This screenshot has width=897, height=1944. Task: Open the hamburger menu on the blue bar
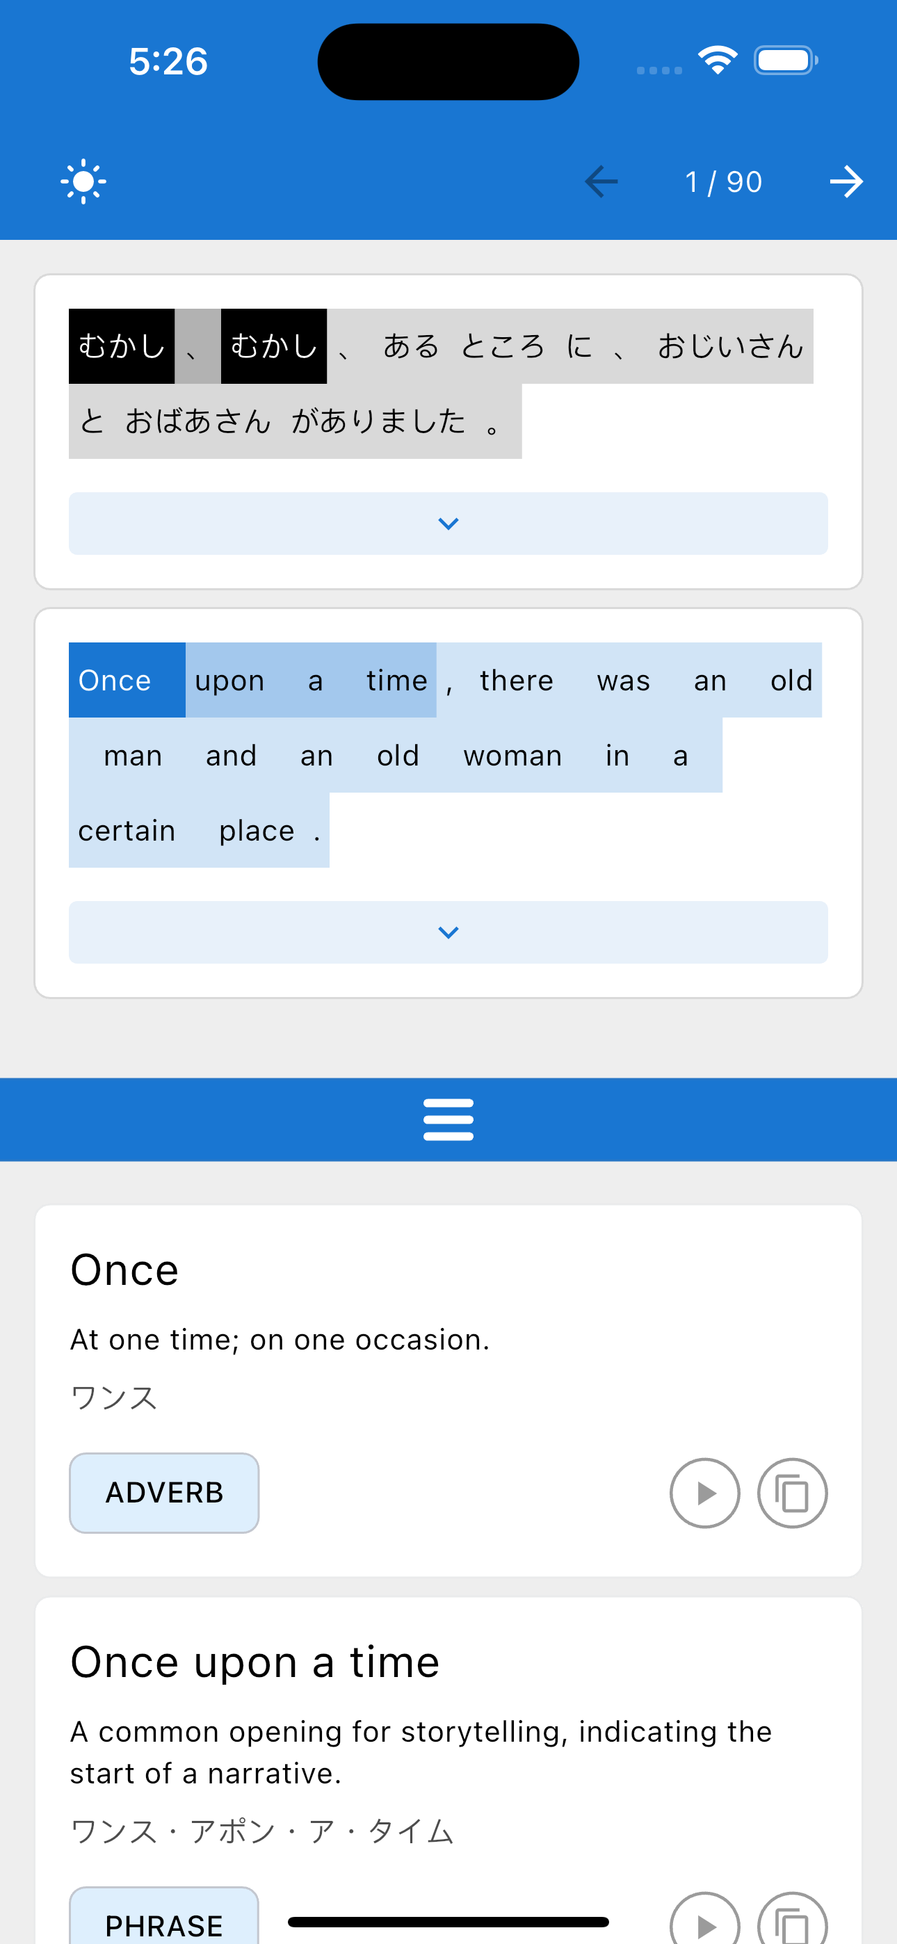pyautogui.click(x=448, y=1119)
